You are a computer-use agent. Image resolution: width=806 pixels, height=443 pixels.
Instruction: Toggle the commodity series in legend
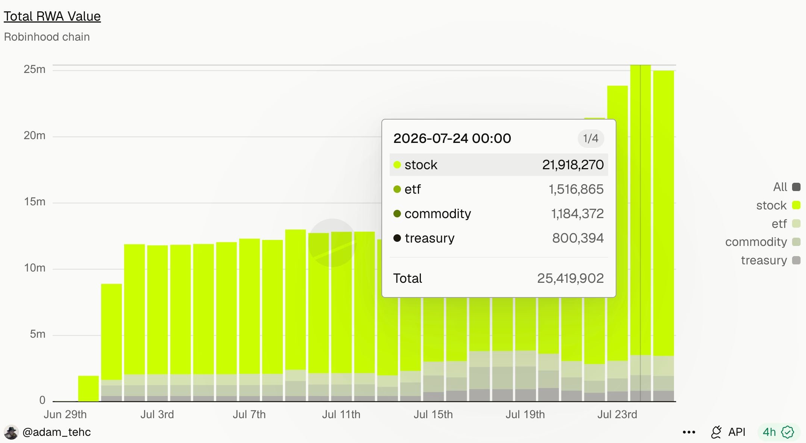tap(763, 242)
